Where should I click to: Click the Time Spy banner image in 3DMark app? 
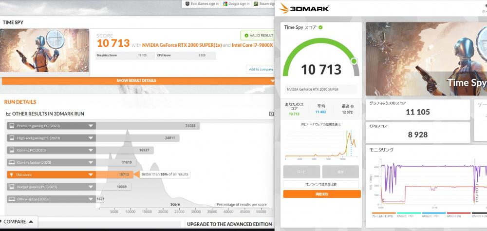coord(426,59)
